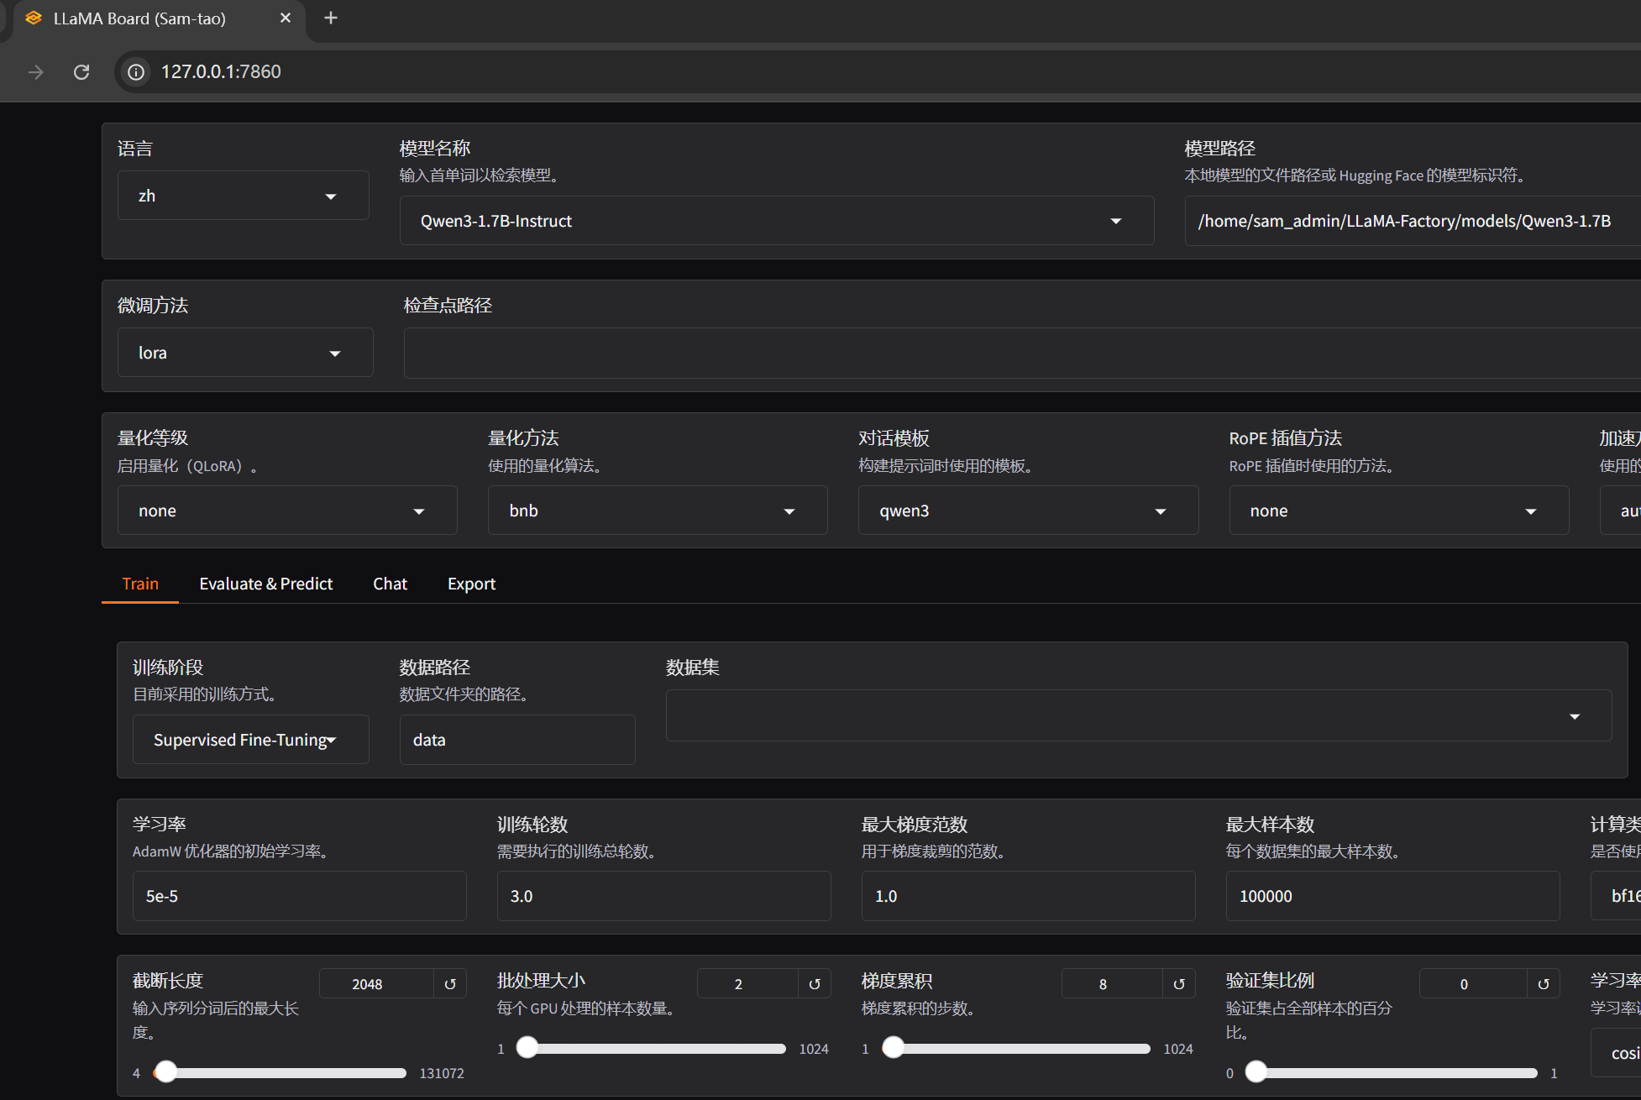
Task: Reset the 验证集比例 value to default
Action: coord(1544,983)
